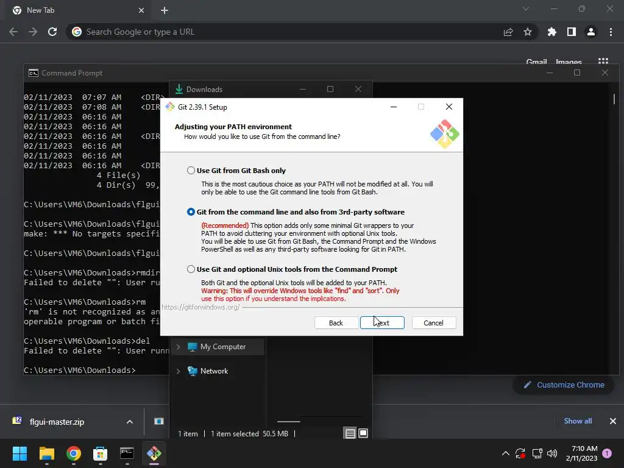
Task: Close the New Tab tab
Action: tap(141, 10)
